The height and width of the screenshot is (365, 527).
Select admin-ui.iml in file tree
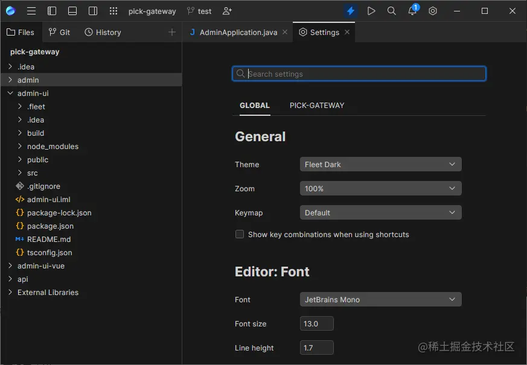[x=49, y=200]
